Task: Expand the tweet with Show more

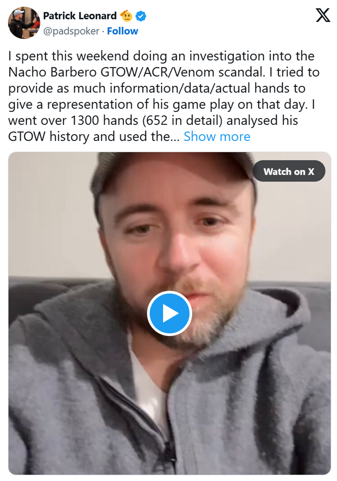Action: [x=217, y=137]
